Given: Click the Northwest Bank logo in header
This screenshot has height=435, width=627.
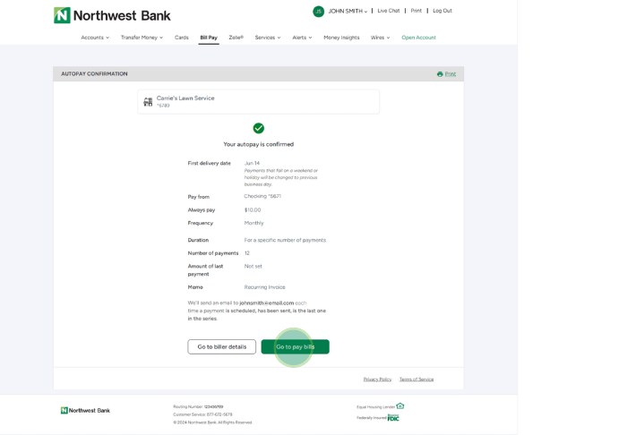Looking at the screenshot, I should point(112,15).
